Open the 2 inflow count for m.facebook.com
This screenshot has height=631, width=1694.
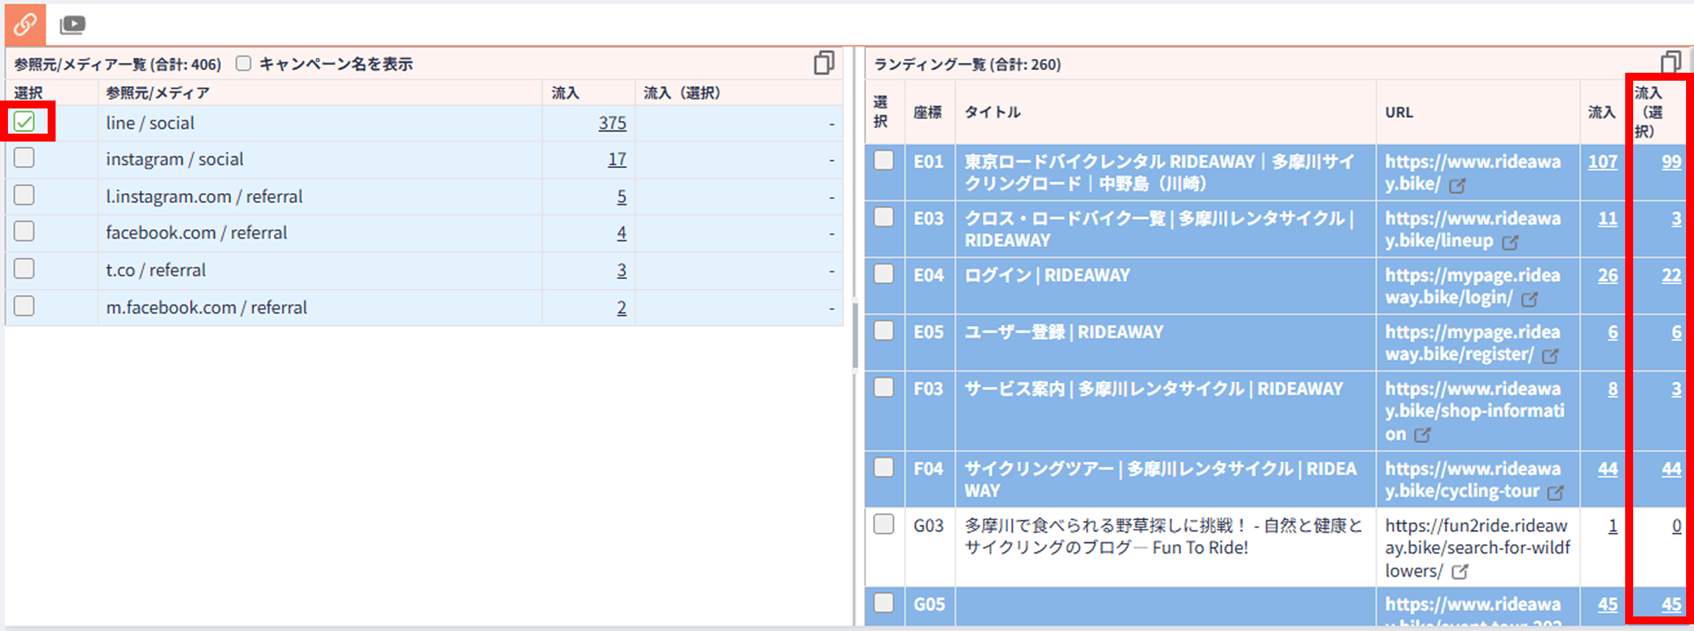tap(622, 308)
